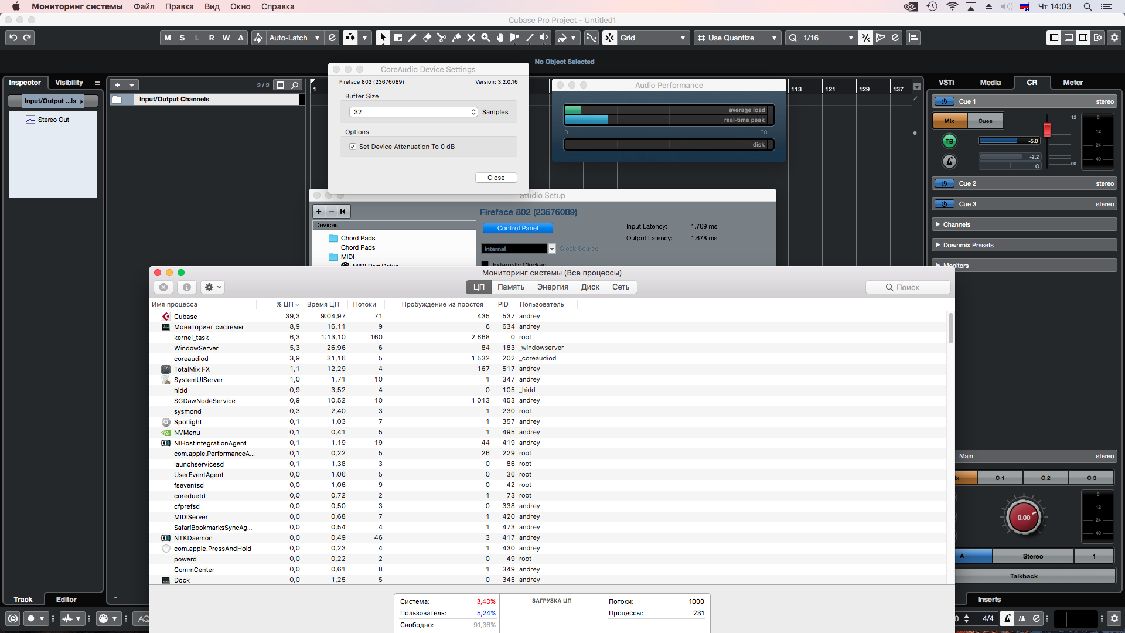Toggle the Read automation (R) button
Viewport: 1125px width, 633px height.
[x=212, y=38]
